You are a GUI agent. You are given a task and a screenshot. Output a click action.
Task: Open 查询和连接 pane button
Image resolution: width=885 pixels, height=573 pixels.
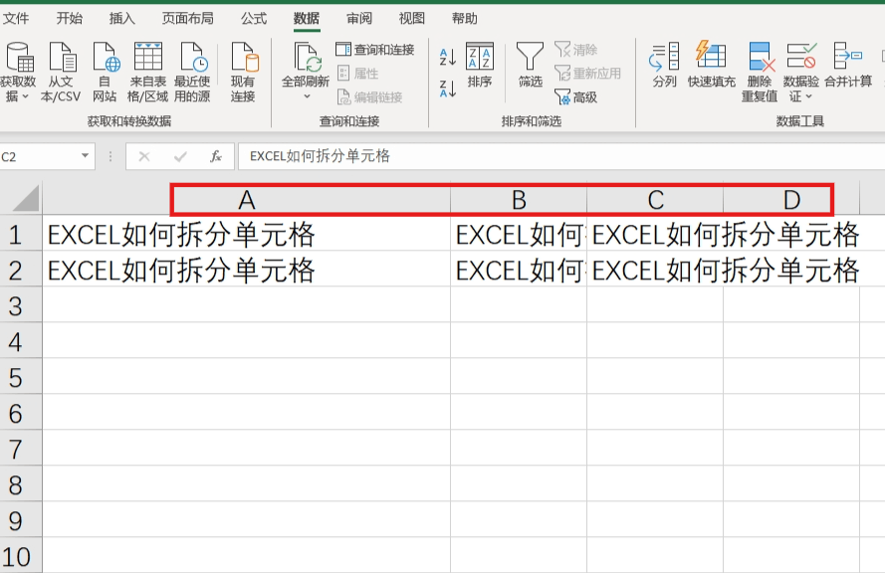(x=375, y=50)
